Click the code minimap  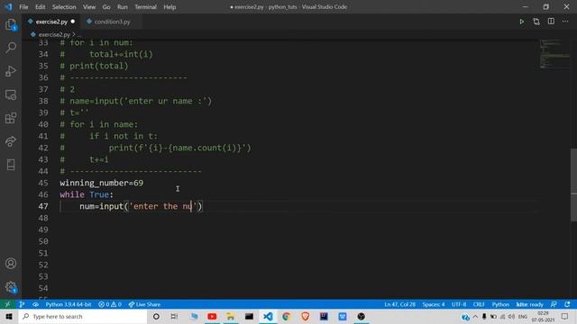click(554, 54)
